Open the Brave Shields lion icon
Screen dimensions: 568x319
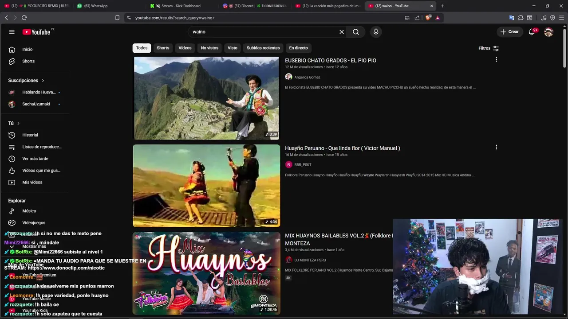pos(428,18)
